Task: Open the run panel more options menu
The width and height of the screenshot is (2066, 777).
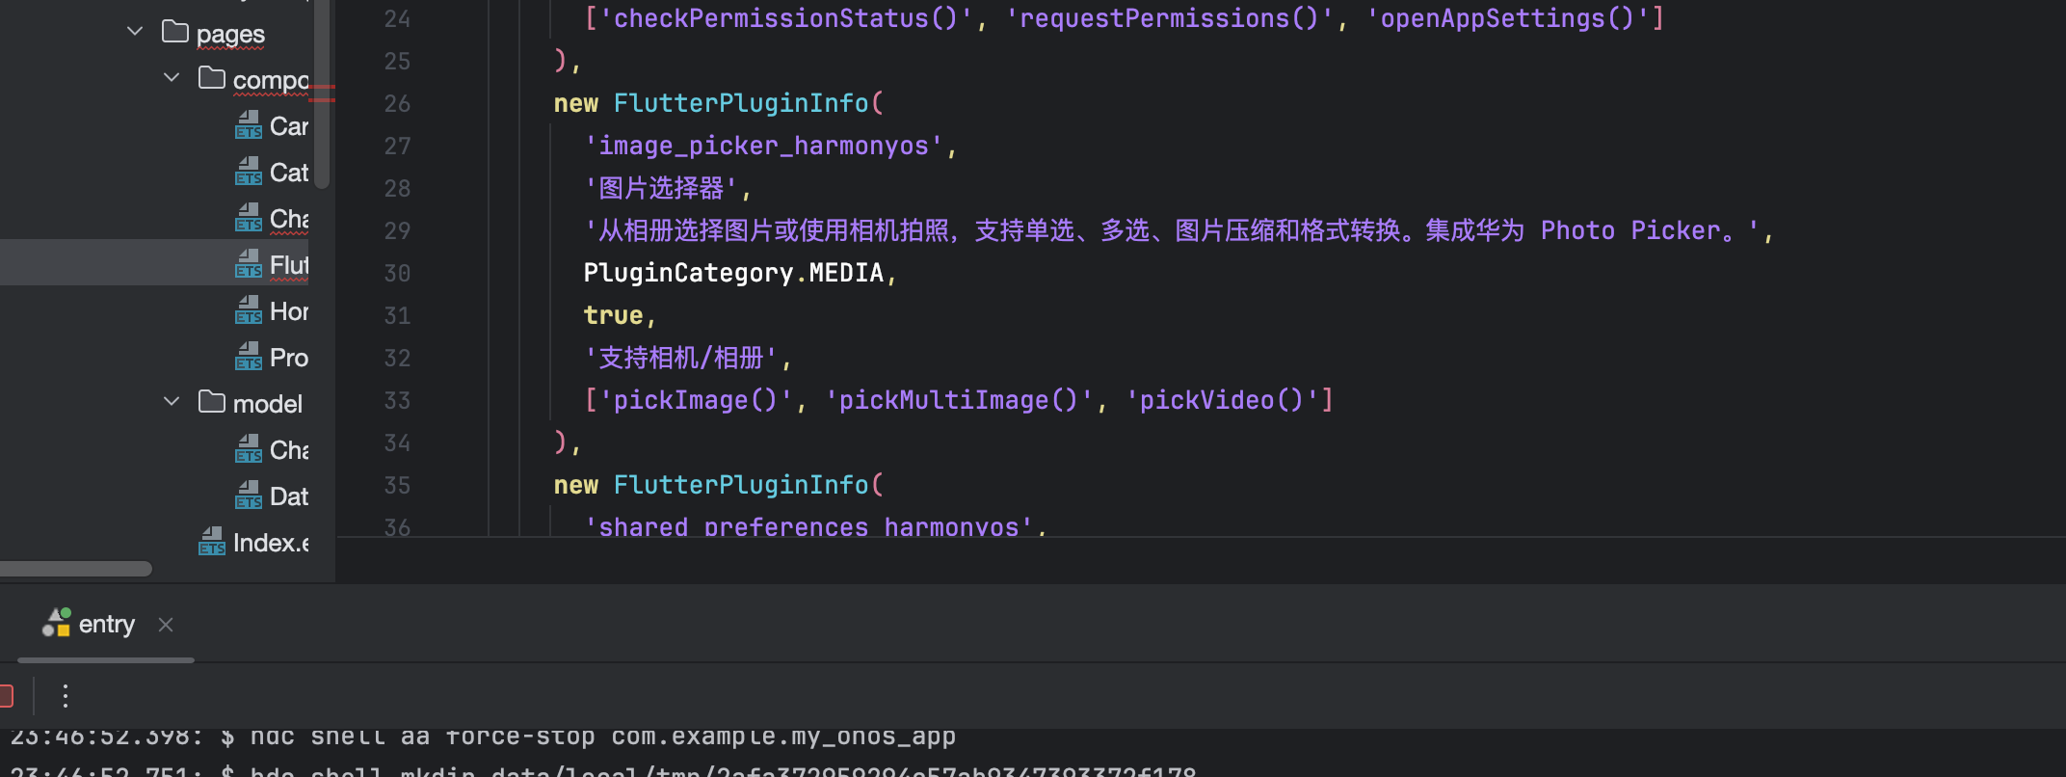Action: click(x=65, y=695)
